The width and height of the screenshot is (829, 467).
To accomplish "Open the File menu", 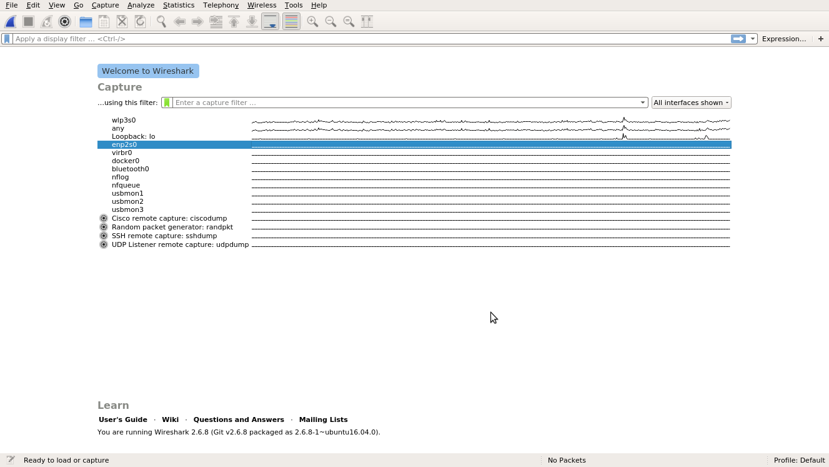I will pos(11,5).
